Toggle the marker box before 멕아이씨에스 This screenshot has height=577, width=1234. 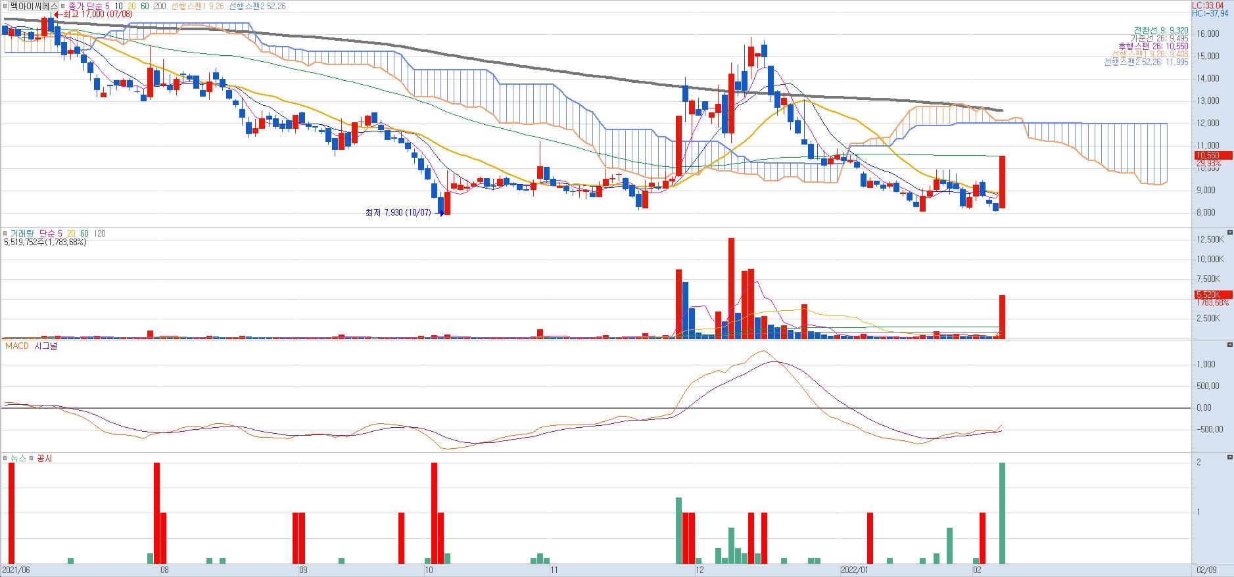pos(5,5)
